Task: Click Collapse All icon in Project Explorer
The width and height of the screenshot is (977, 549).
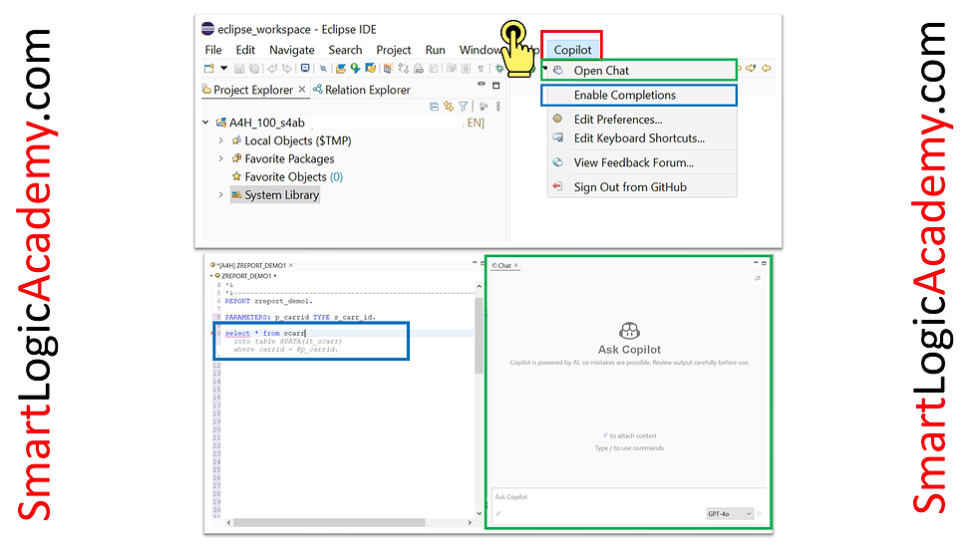Action: click(435, 107)
